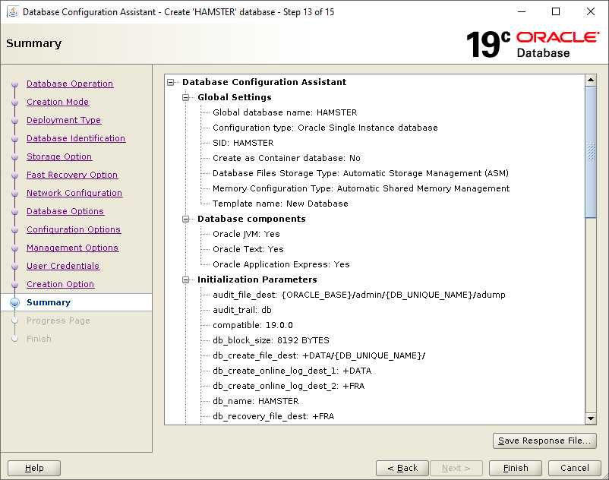The width and height of the screenshot is (609, 480).
Task: Open the Deployment Type step
Action: point(64,120)
